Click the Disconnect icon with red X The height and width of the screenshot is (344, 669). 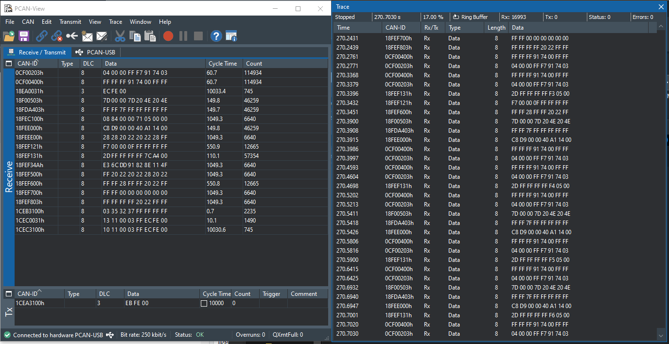pos(57,36)
